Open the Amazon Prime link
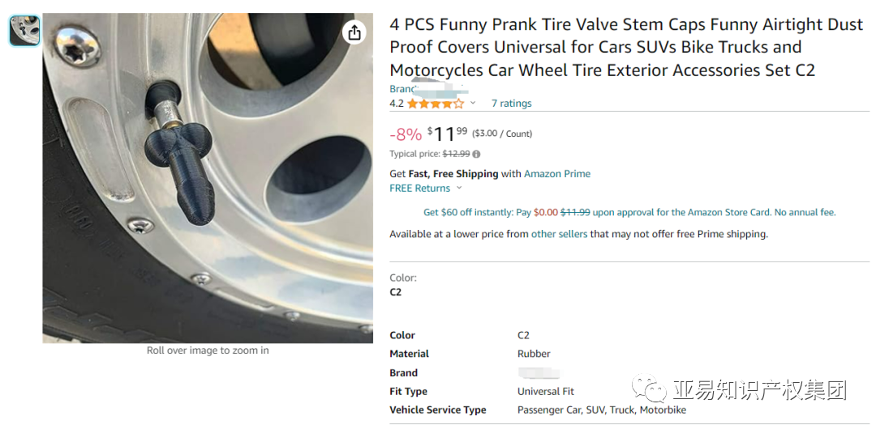The height and width of the screenshot is (429, 876). pyautogui.click(x=556, y=174)
